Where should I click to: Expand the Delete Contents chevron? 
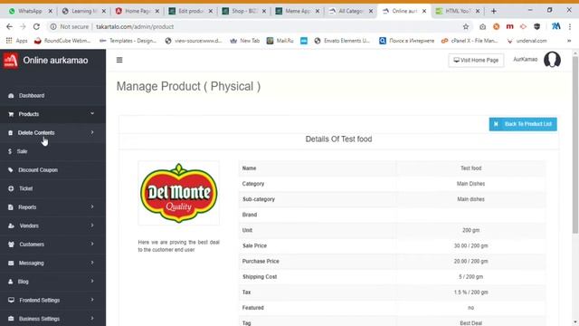[x=92, y=132]
